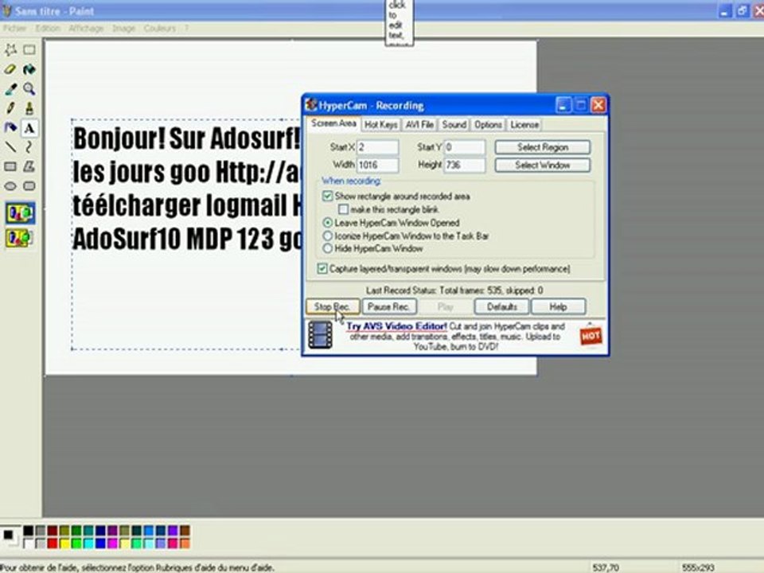
Task: Open the AVI File tab
Action: [x=419, y=125]
